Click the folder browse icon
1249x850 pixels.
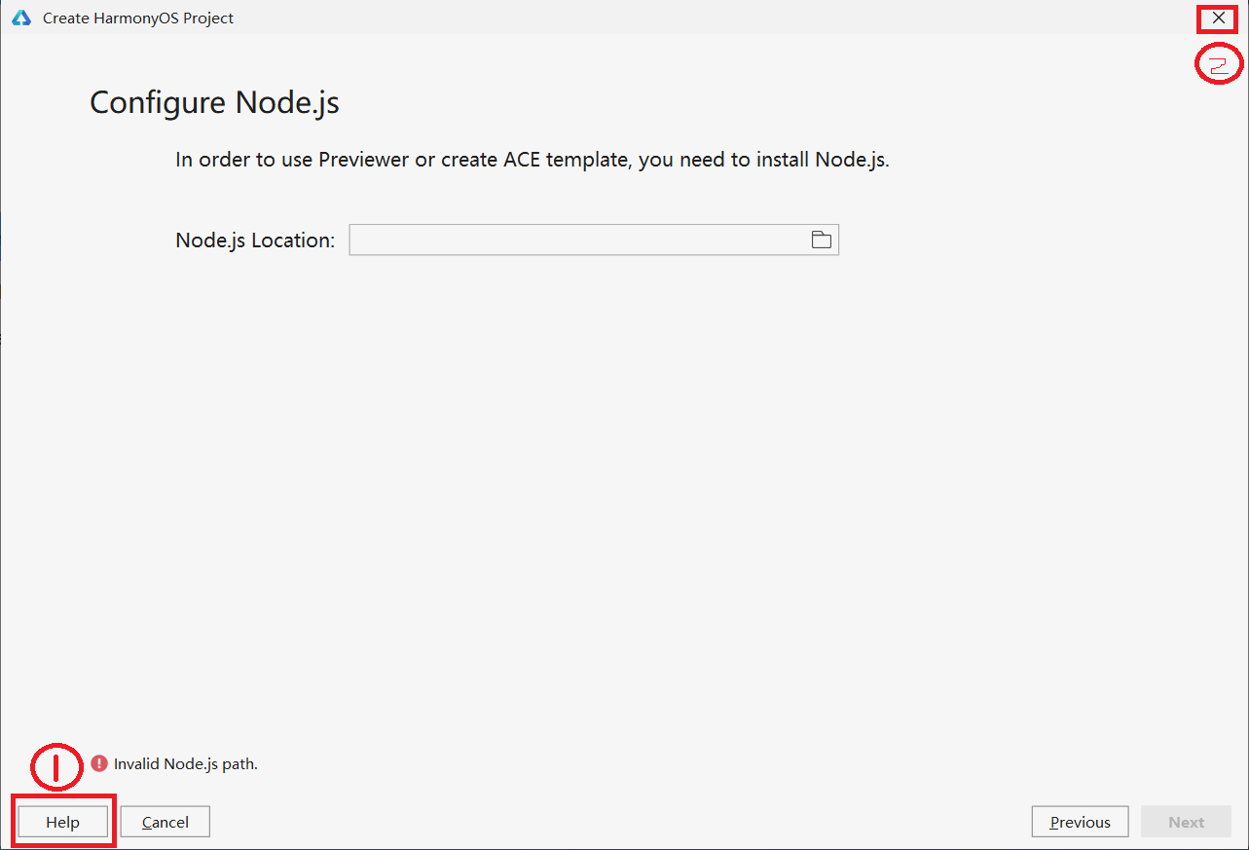click(x=821, y=240)
